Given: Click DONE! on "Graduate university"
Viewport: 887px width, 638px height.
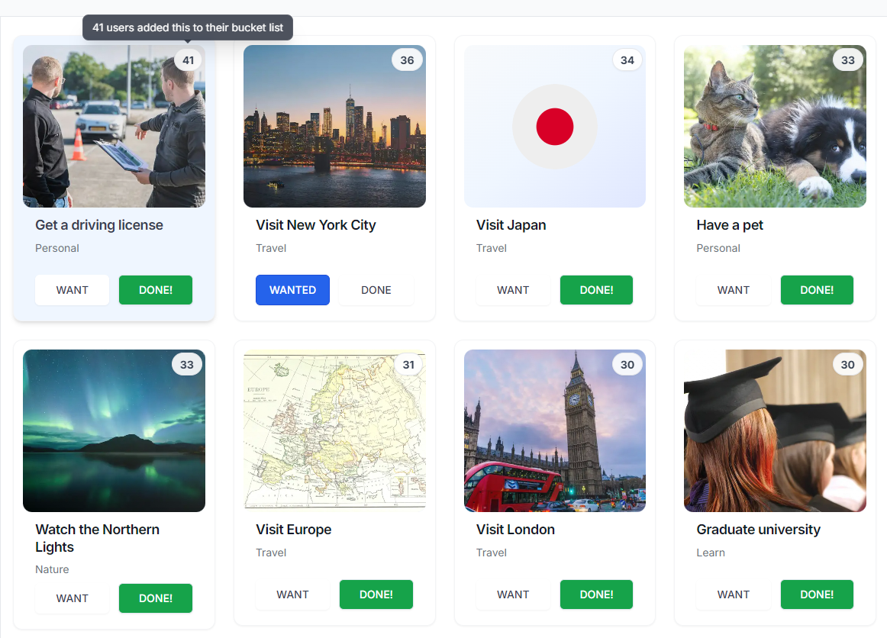Looking at the screenshot, I should (x=817, y=594).
